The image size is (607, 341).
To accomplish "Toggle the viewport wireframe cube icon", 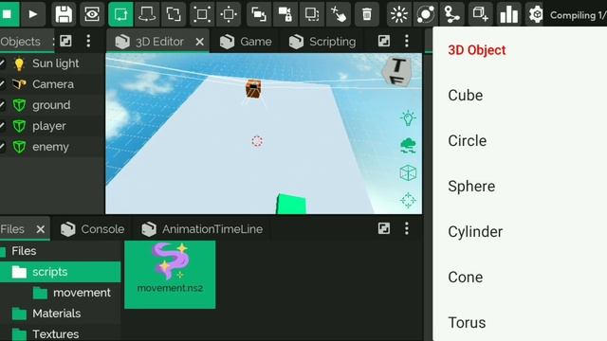I will pyautogui.click(x=408, y=172).
